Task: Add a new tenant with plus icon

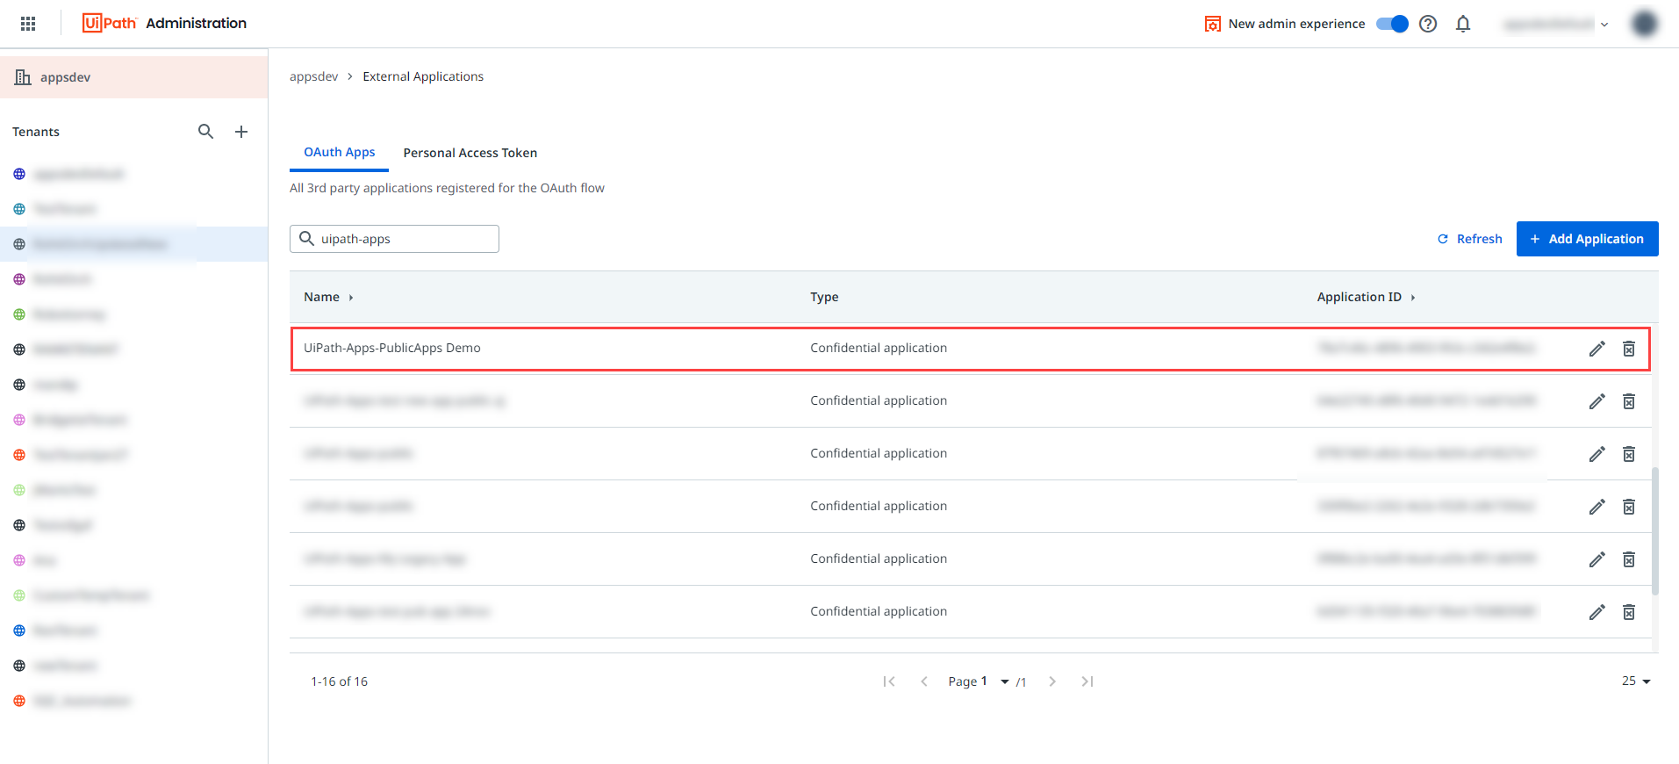Action: click(x=241, y=132)
